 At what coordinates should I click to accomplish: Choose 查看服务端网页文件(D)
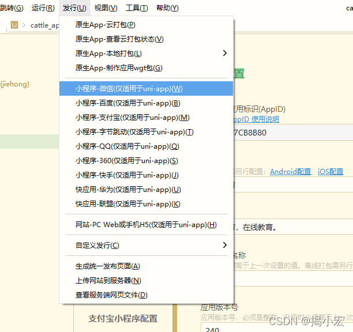click(x=146, y=295)
